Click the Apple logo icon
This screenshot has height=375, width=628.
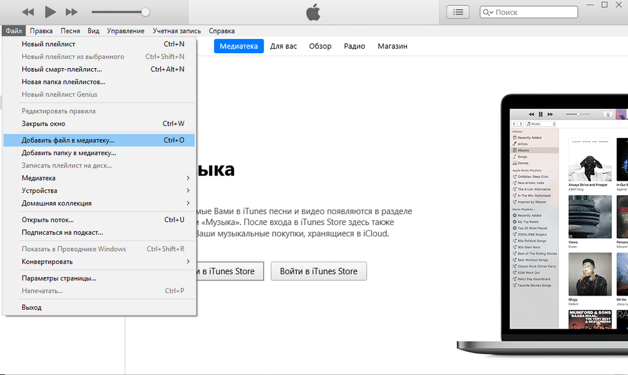pyautogui.click(x=313, y=12)
